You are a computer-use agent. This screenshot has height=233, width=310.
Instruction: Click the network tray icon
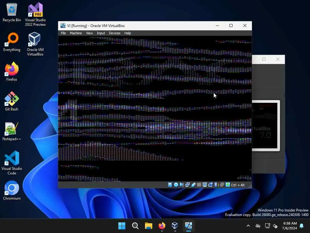coord(268,226)
